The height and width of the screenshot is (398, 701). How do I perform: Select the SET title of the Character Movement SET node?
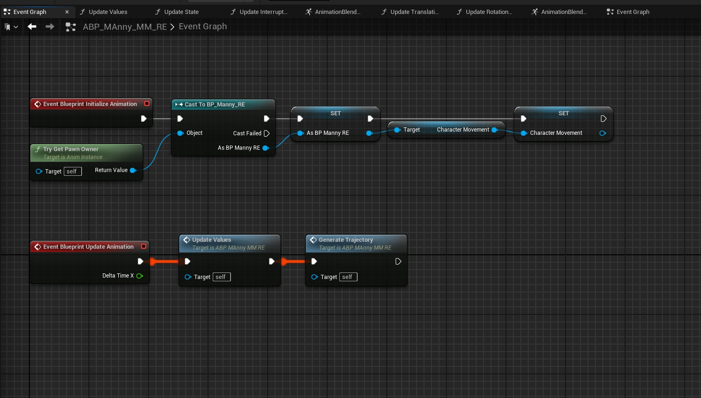(x=564, y=113)
